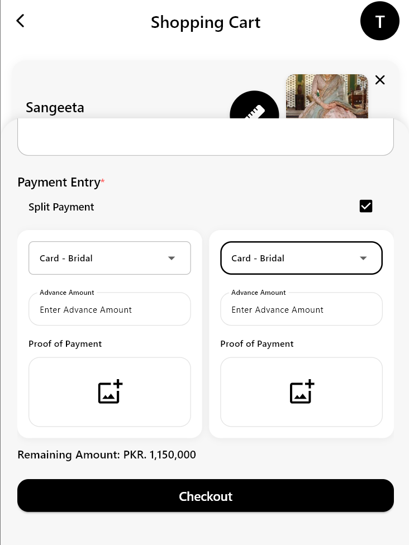The image size is (409, 545).
Task: Expand the left payment method chevron arrow
Action: click(x=172, y=258)
